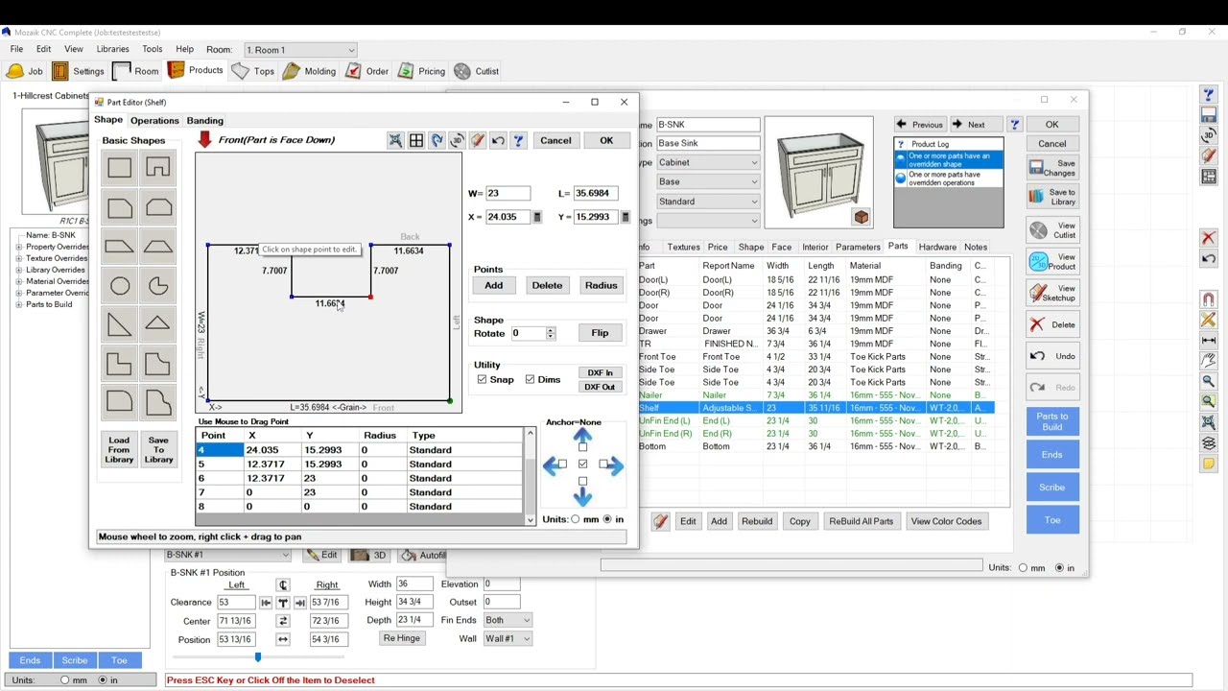The width and height of the screenshot is (1228, 691).
Task: Open the Cabinet type dropdown
Action: coord(708,162)
